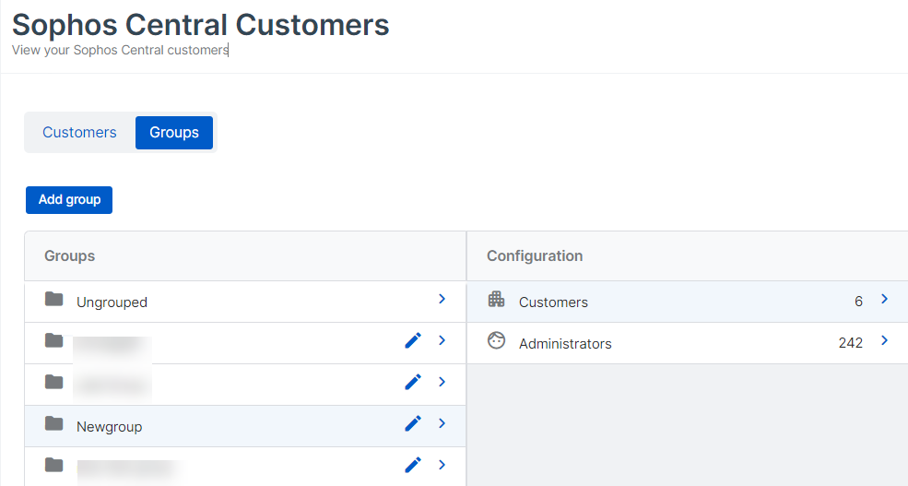Screen dimensions: 908x486
Task: Click the building icon next to Customers
Action: pos(497,300)
